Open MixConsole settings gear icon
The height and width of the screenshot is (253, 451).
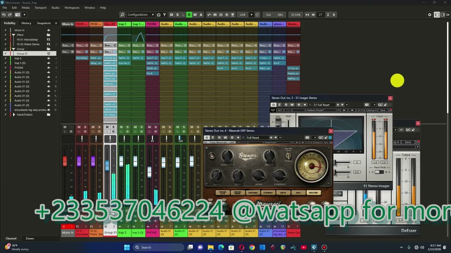[430, 15]
